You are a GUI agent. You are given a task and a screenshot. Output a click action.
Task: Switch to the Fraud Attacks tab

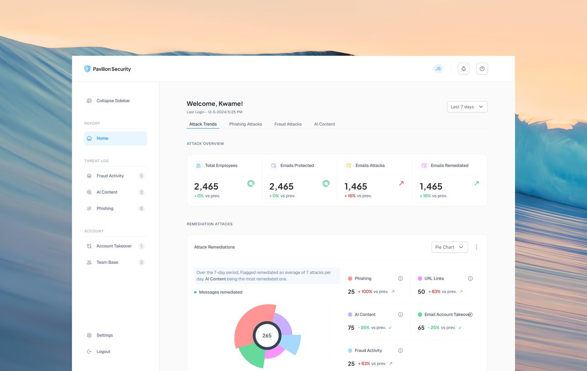coord(288,124)
